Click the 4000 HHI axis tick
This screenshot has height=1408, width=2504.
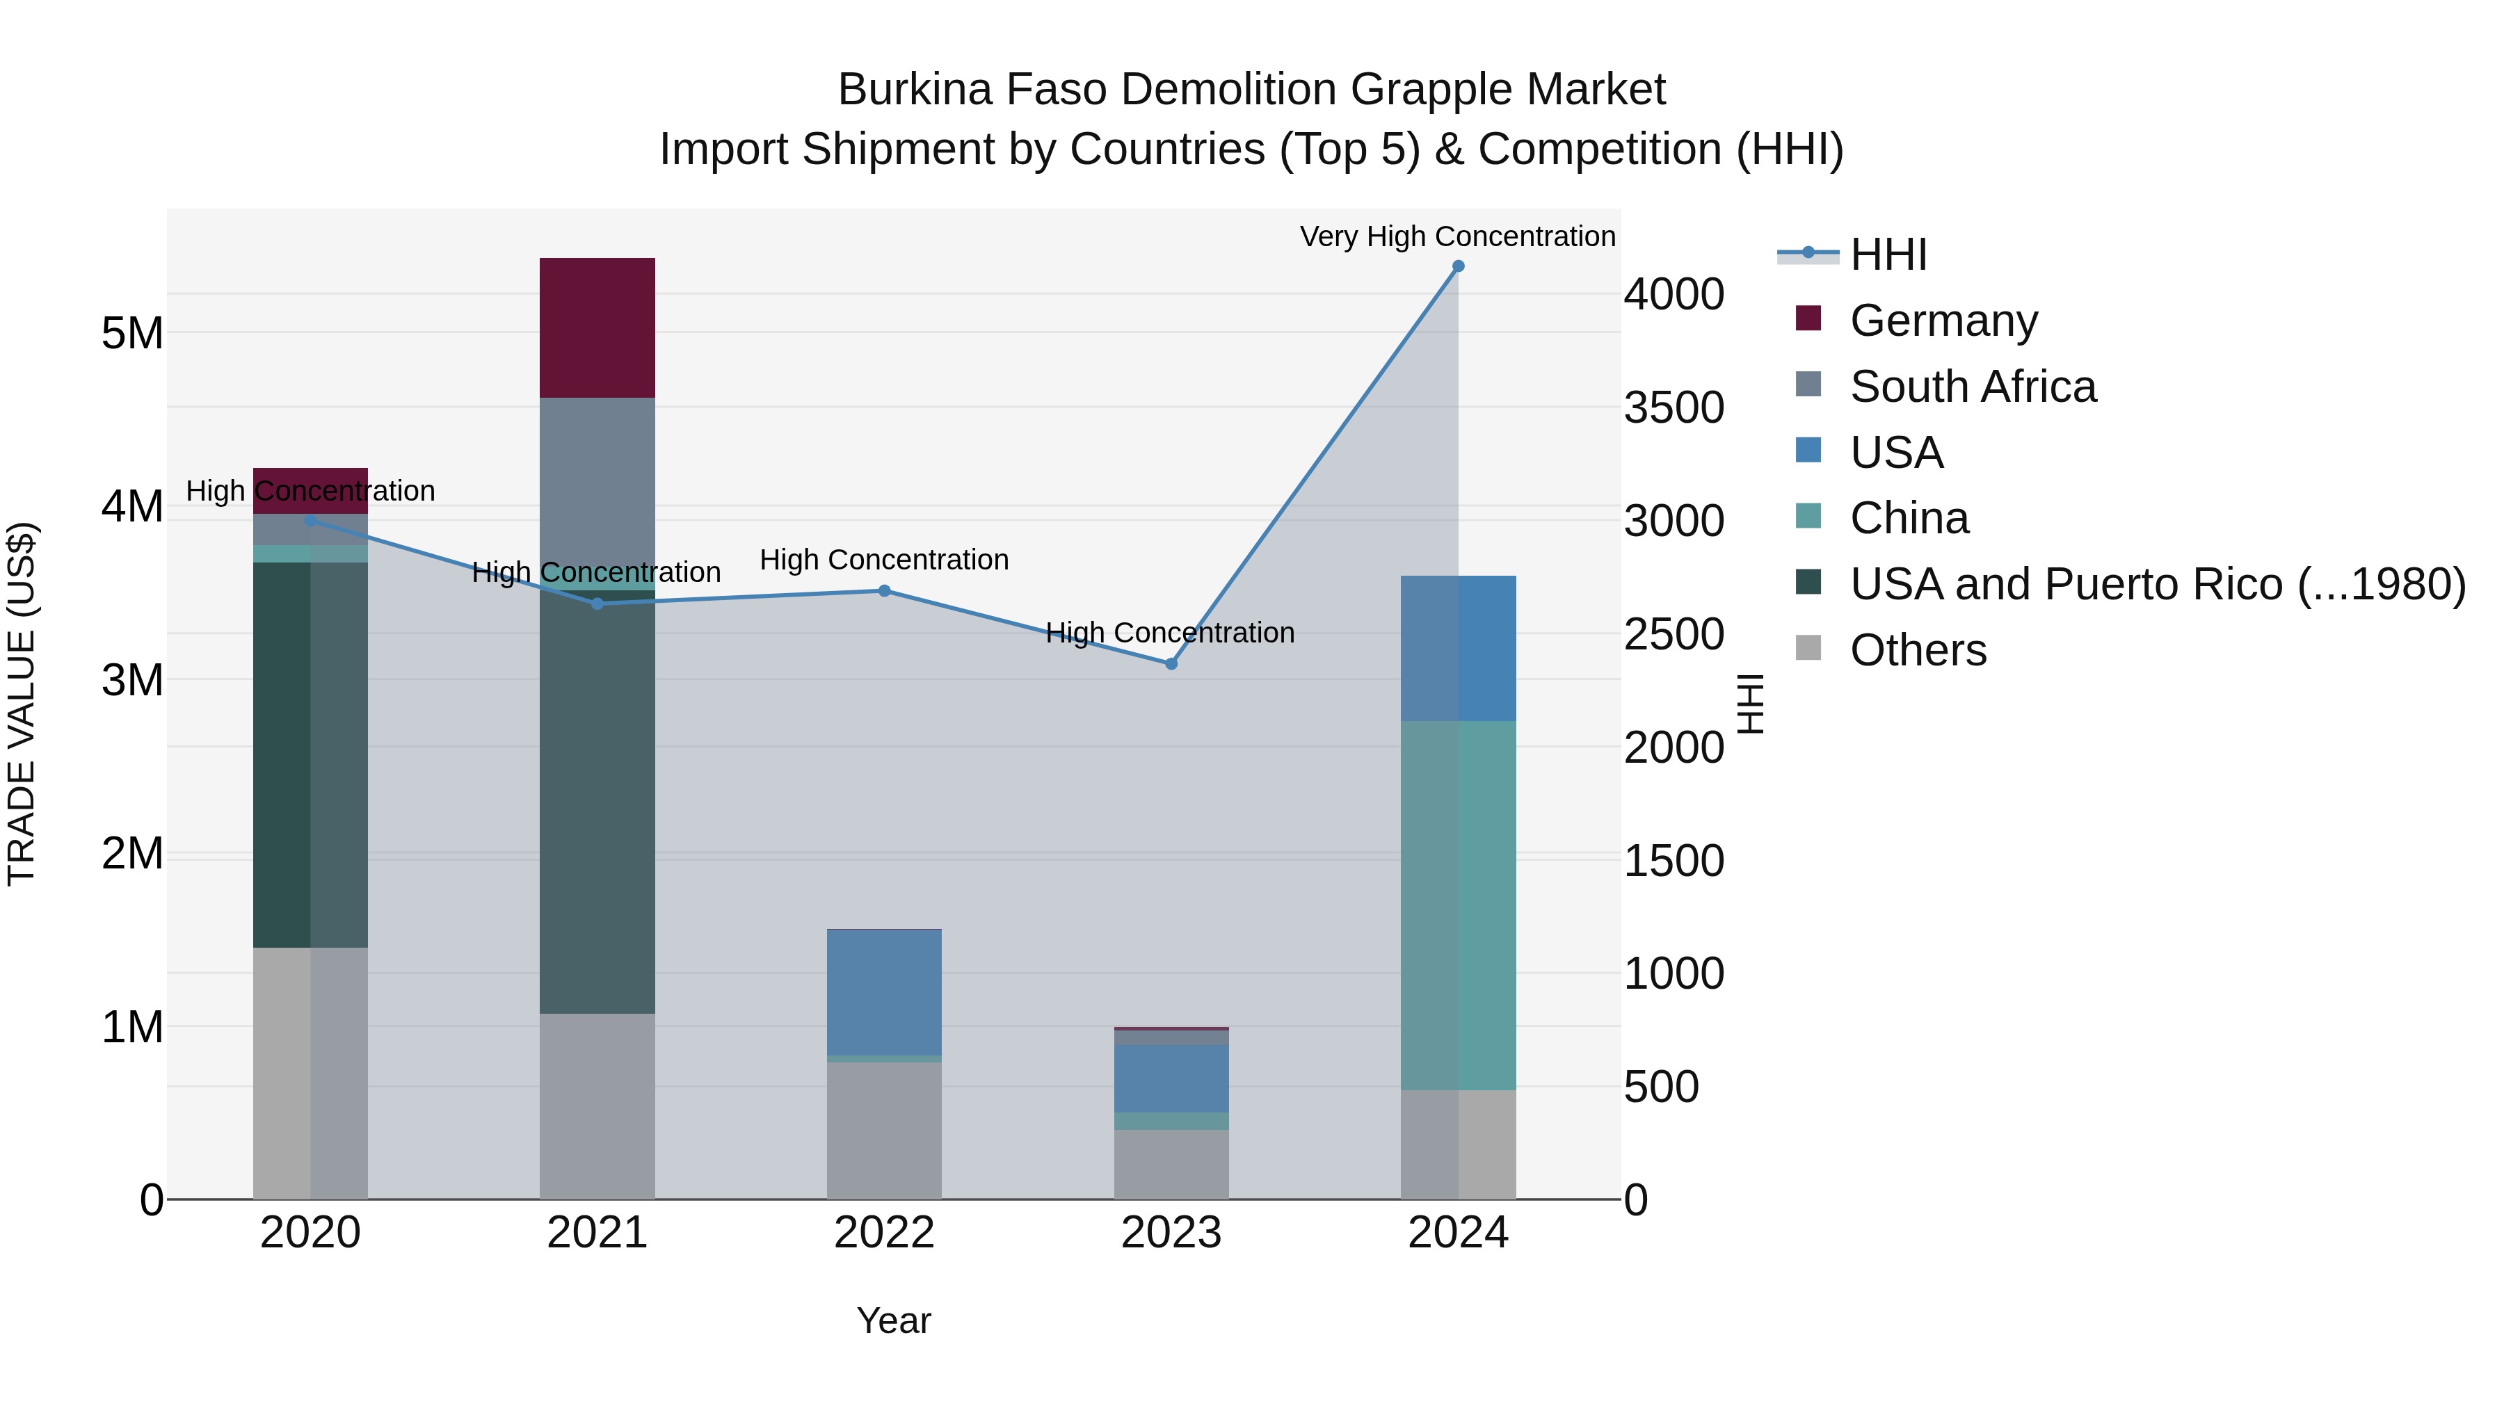point(1674,294)
